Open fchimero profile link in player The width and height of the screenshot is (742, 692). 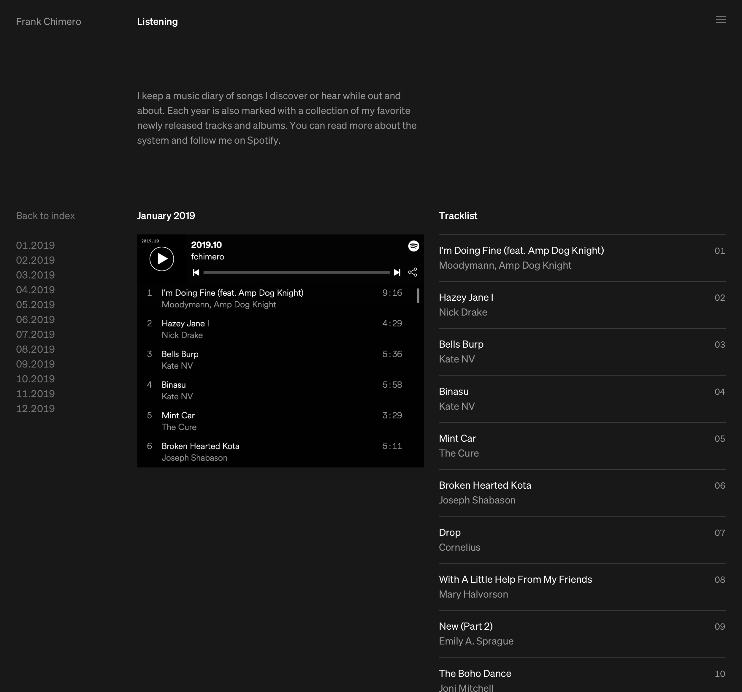tap(207, 257)
